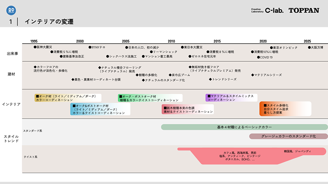Click the orange スタイル多様化 box
The image size is (328, 184).
(285, 108)
